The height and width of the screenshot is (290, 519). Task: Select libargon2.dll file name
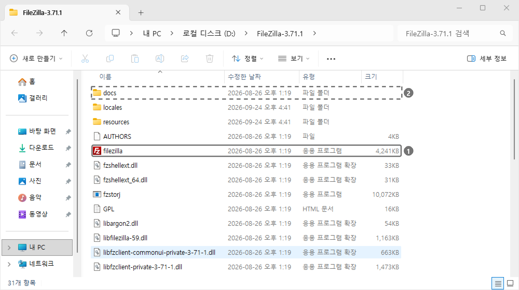click(120, 223)
